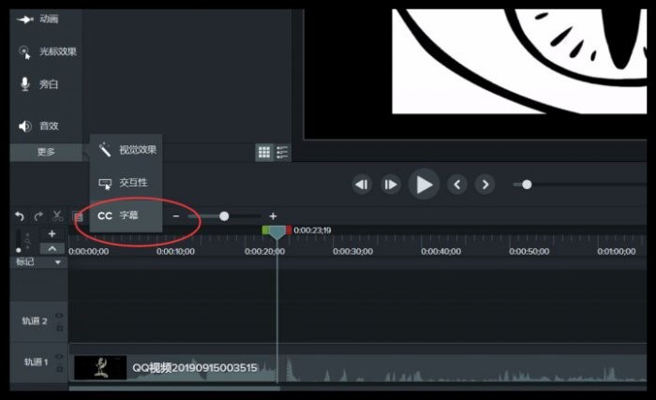Open 光标效果 cursor effects panel

[47, 52]
